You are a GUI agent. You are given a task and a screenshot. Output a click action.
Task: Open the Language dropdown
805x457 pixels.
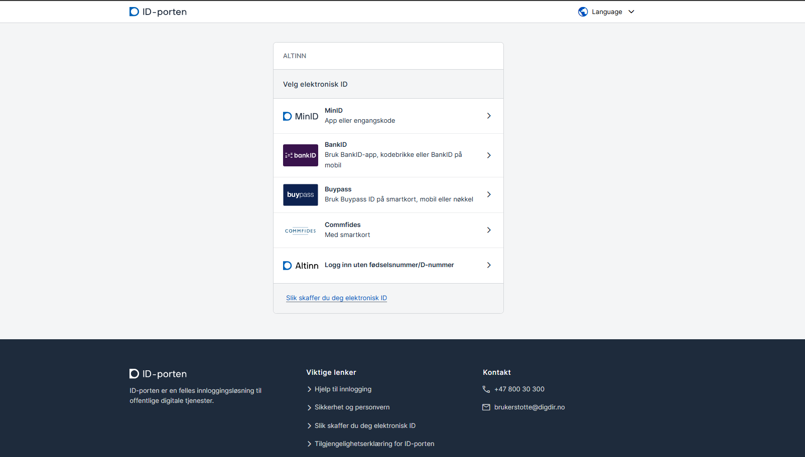tap(607, 12)
